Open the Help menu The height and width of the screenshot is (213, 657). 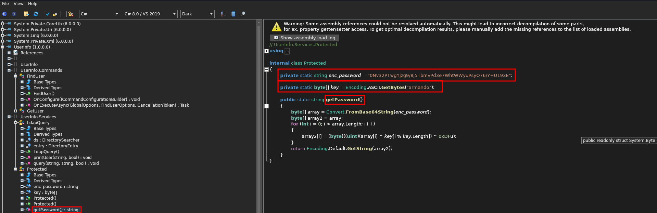click(x=33, y=4)
